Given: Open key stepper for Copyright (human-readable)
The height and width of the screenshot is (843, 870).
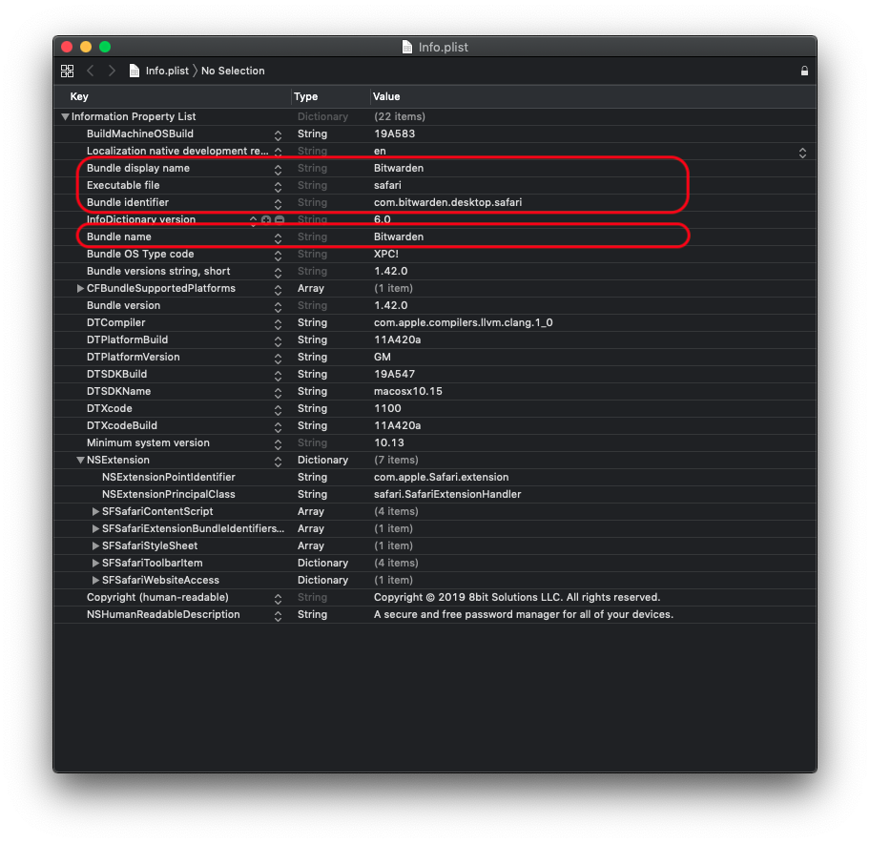Looking at the screenshot, I should pos(278,599).
